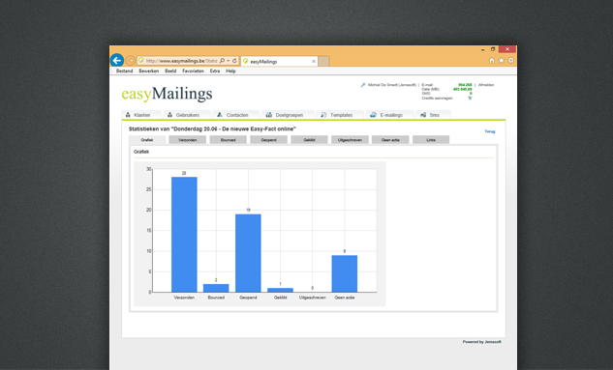This screenshot has height=370, width=613.
Task: Click the Credits aanvragen label
Action: click(437, 99)
